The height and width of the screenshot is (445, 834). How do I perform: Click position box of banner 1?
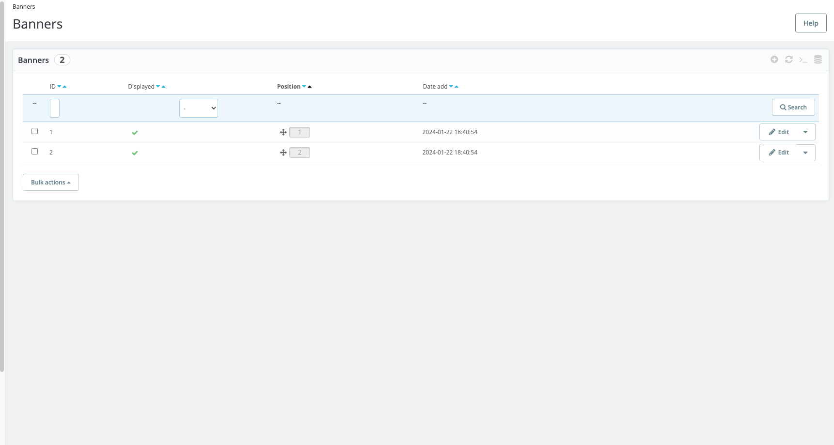(299, 132)
